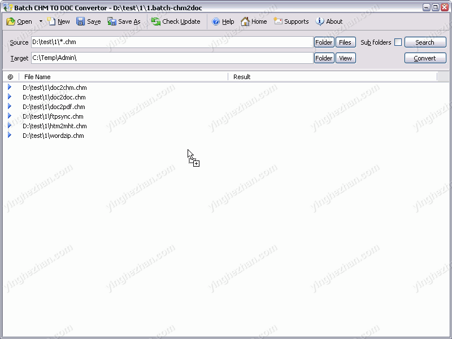452x339 pixels.
Task: Expand the Open button dropdown arrow
Action: (41, 21)
